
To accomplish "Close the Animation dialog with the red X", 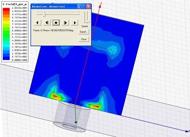I will [x=89, y=7].
